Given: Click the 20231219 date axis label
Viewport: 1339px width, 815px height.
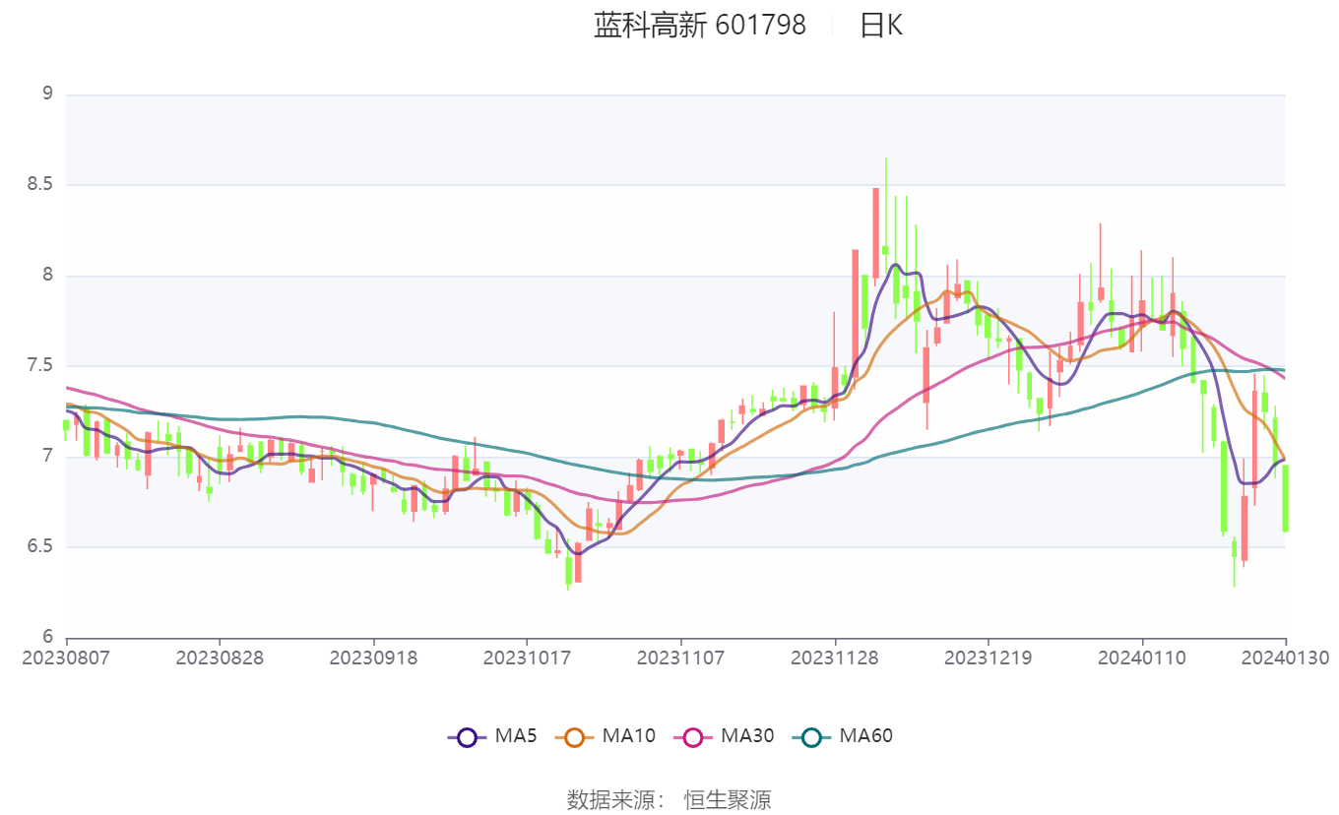Looking at the screenshot, I should pos(988,657).
